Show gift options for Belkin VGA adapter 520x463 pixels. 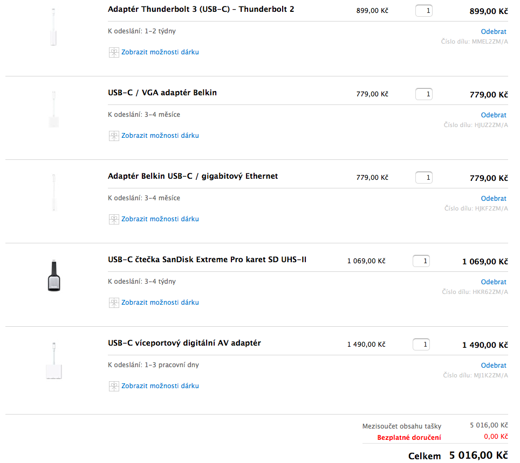(x=160, y=136)
